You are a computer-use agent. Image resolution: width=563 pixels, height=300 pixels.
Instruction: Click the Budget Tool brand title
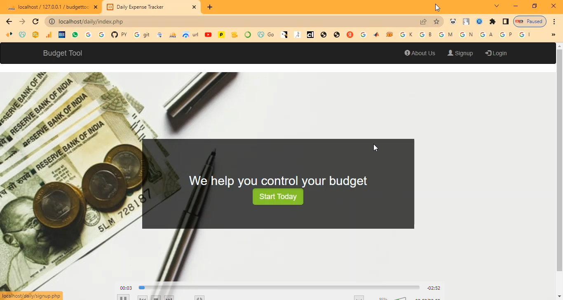pyautogui.click(x=62, y=53)
